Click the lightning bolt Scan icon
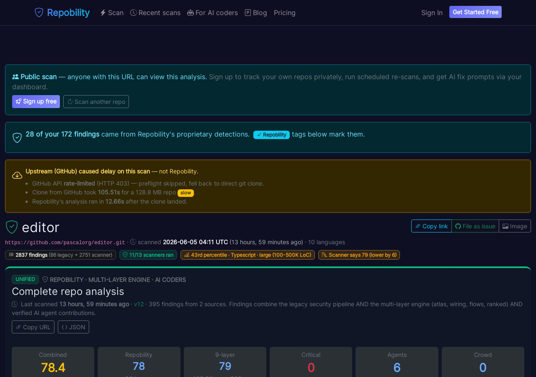The width and height of the screenshot is (536, 377). (x=103, y=13)
